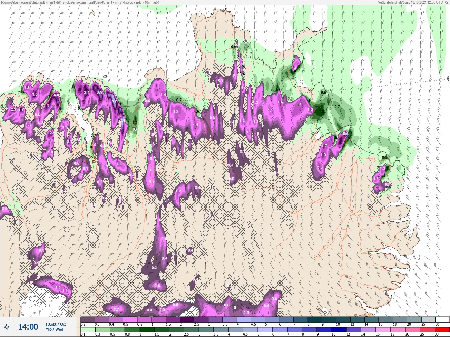Select the bright pink 0.5–0.8 swatch in top legend row
The image size is (450, 337).
(130, 319)
